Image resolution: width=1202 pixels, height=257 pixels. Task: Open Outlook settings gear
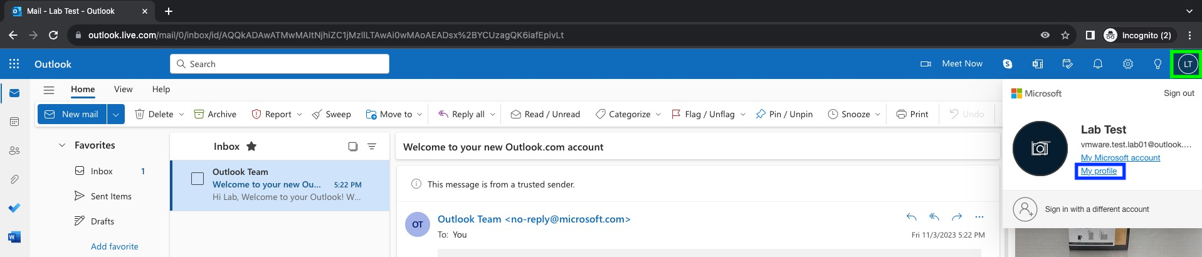coord(1127,64)
